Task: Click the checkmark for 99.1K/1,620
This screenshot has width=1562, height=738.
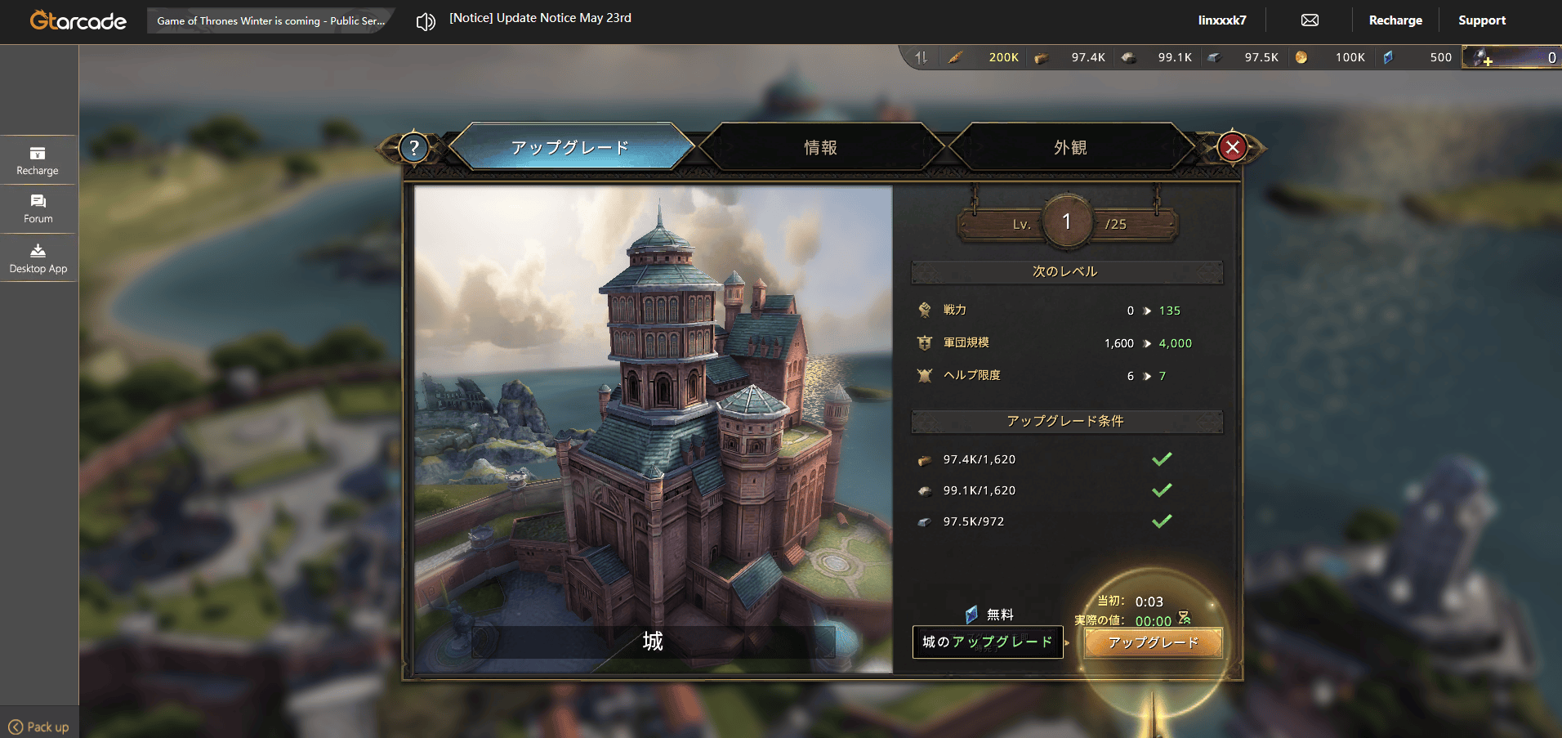Action: pyautogui.click(x=1162, y=490)
